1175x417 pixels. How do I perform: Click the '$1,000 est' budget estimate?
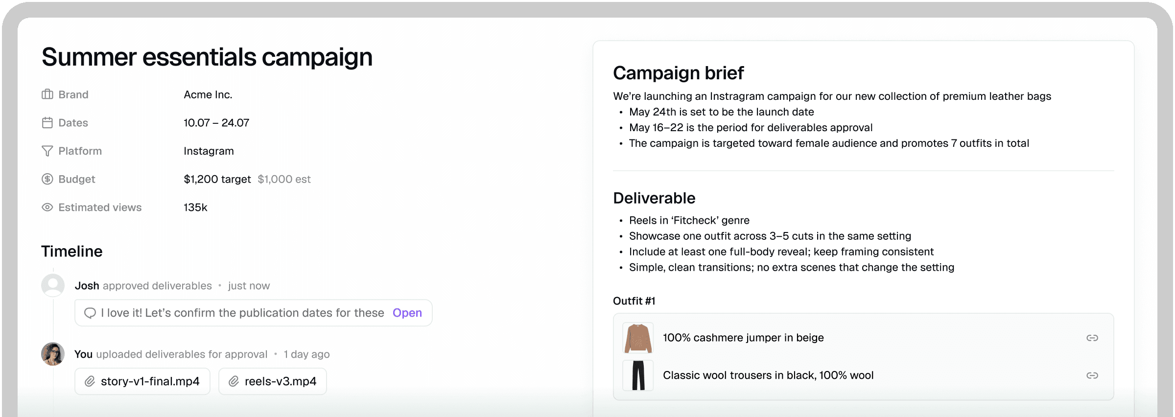284,179
